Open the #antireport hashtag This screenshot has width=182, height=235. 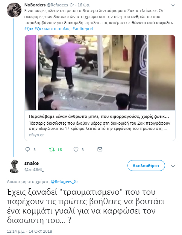pos(83,29)
